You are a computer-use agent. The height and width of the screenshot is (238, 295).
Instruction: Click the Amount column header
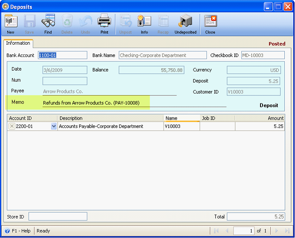(260, 118)
